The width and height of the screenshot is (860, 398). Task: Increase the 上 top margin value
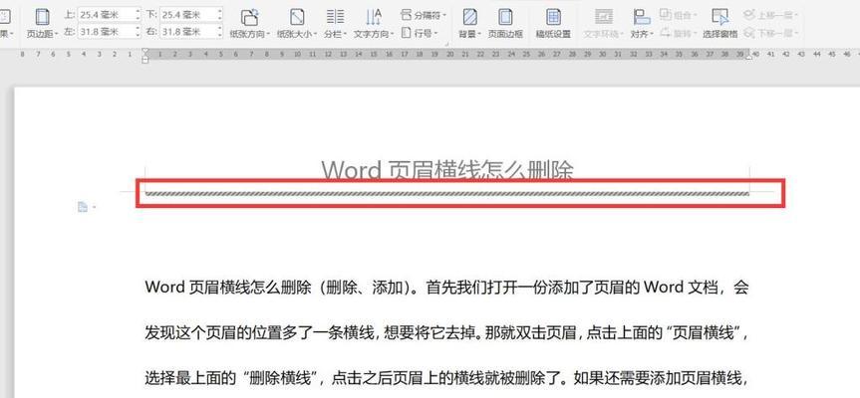139,12
